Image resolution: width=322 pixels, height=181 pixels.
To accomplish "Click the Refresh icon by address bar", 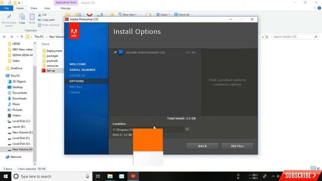I will point(267,37).
